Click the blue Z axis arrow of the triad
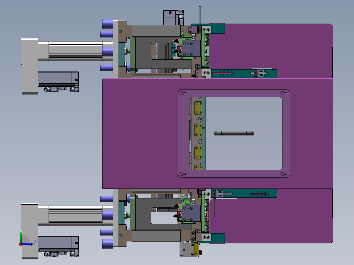The width and height of the screenshot is (354, 265). pyautogui.click(x=28, y=244)
